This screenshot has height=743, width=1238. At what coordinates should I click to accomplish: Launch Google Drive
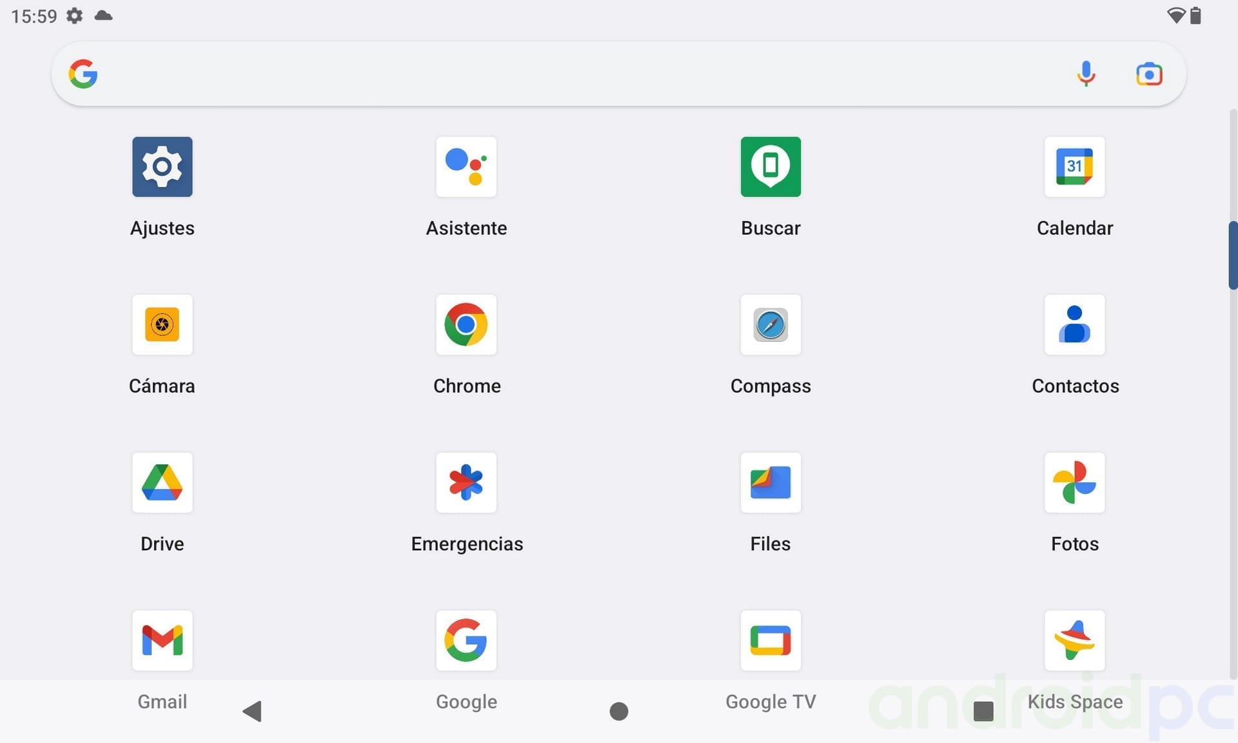(x=162, y=483)
